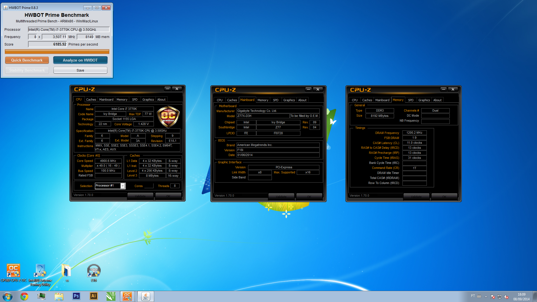Click Processor field in HWBOT Prime
The width and height of the screenshot is (537, 302).
[x=69, y=29]
